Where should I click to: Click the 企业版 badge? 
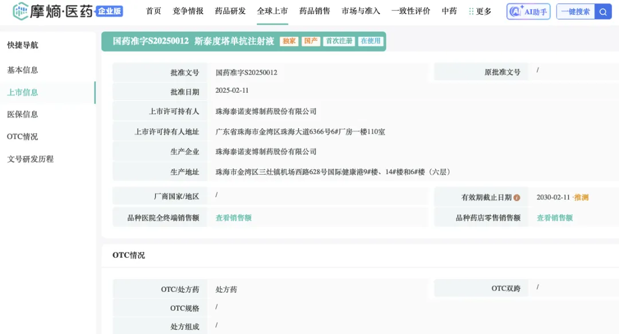pos(109,11)
